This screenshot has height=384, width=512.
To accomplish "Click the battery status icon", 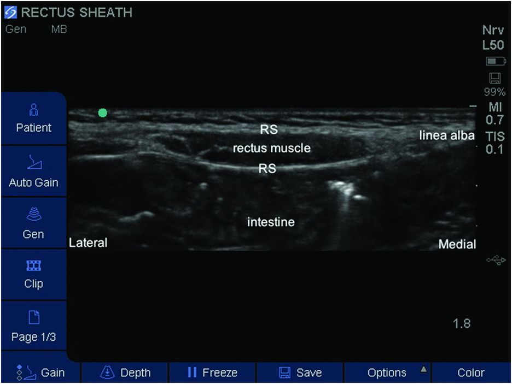I will click(496, 62).
